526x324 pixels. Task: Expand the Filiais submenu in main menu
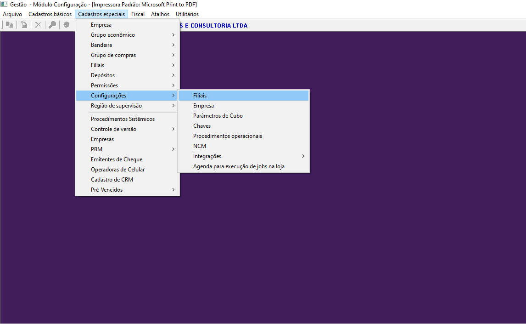coord(128,65)
